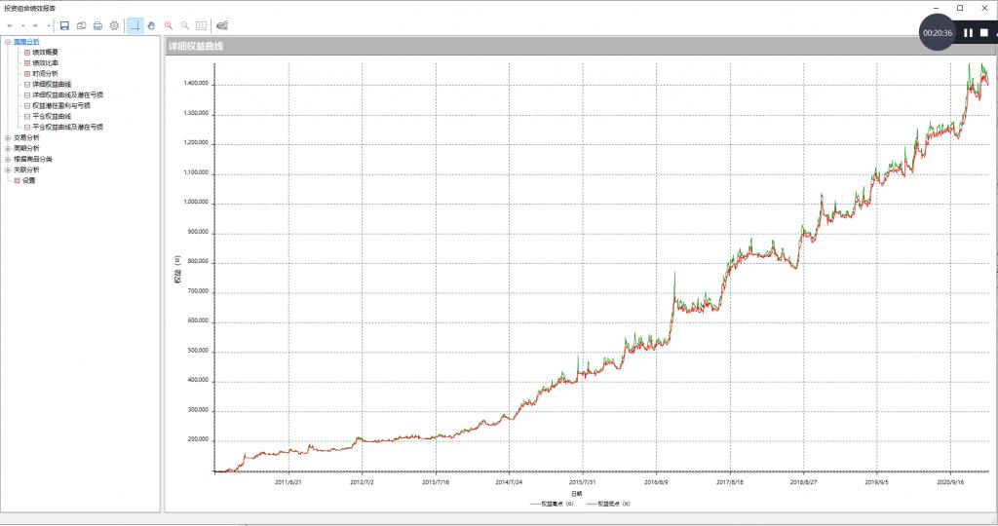The image size is (998, 526).
Task: Toggle the crosshair pointer tool
Action: [134, 25]
